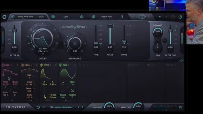Screen dimensions: 203x114
Task: Click the Detect down arrow in PTCH
Action: (35, 91)
